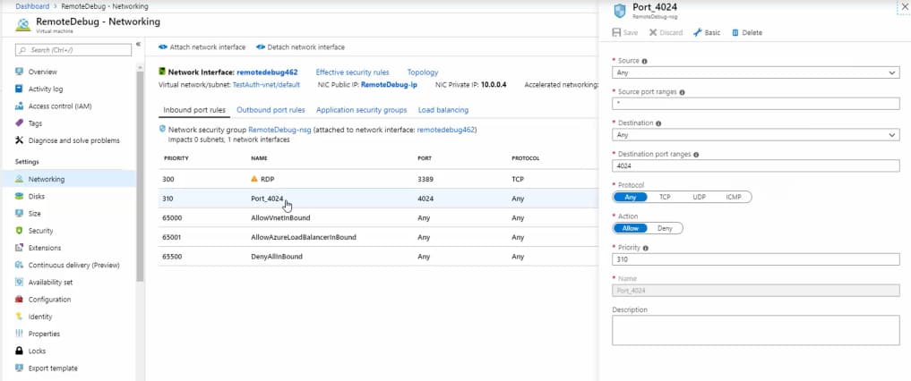Click the Access control (IAM) icon
Viewport: 911px width, 381px height.
(x=19, y=106)
